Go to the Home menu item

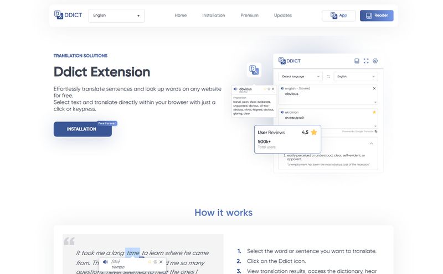tap(181, 15)
